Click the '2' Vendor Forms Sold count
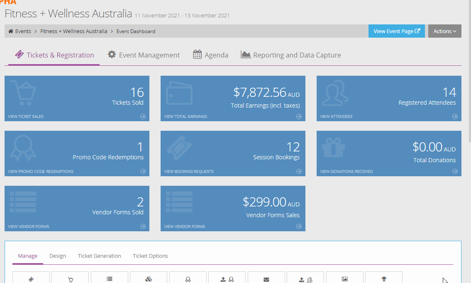 click(x=140, y=202)
